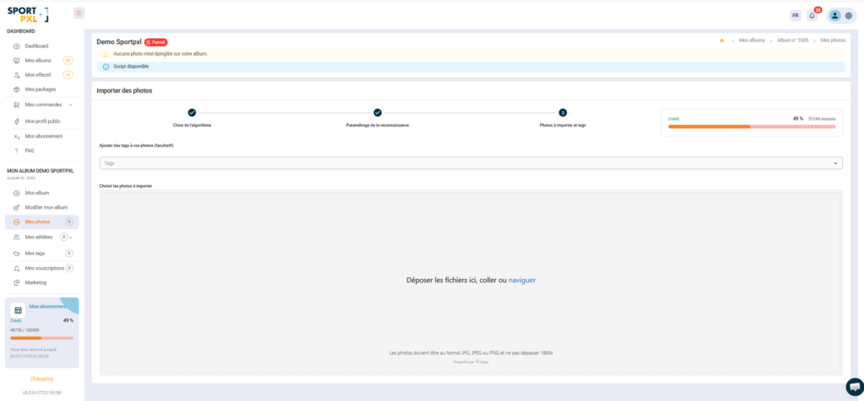Viewport: 864px width, 401px height.
Task: Click the SportPXL logo
Action: pyautogui.click(x=28, y=14)
